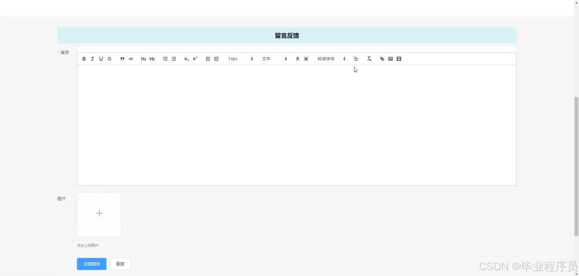Click the page vertical scrollbar thumb
The height and width of the screenshot is (276, 579).
coord(576,166)
